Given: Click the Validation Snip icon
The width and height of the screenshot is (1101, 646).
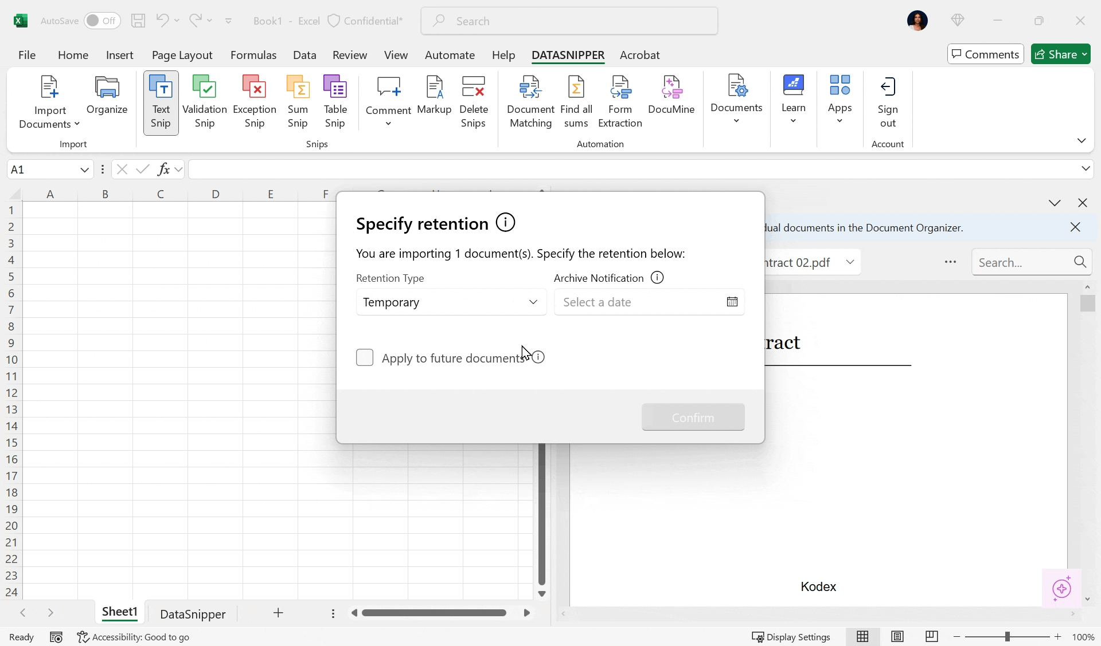Looking at the screenshot, I should (204, 101).
